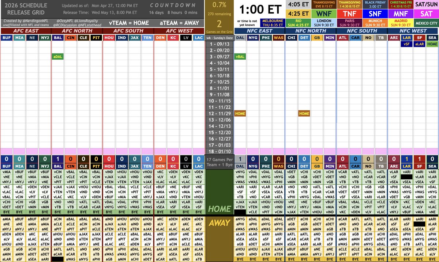Image resolution: width=439 pixels, height=262 pixels.
Task: Click the wk - Sunday's Date header
Action: (219, 38)
